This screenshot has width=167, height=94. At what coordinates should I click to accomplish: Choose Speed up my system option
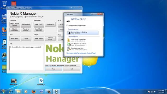click(x=78, y=49)
